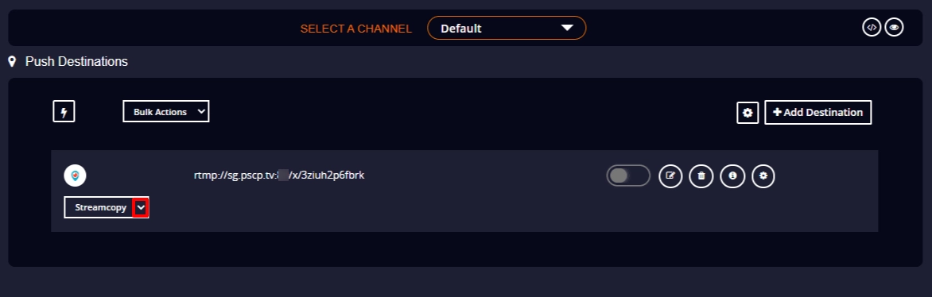
Task: Open settings gear beside Add Destination
Action: pos(748,112)
